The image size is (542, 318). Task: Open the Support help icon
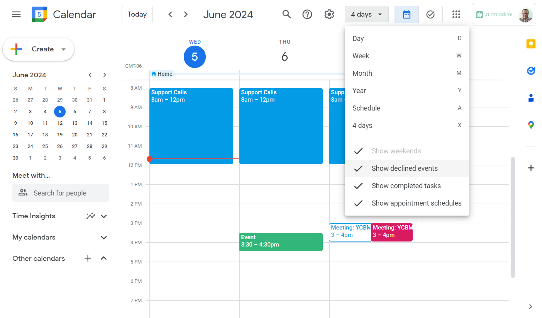[307, 15]
